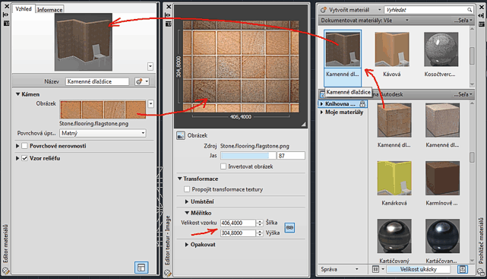This screenshot has width=487, height=279.
Task: Click the view options thumbnail icon
Action: click(375, 269)
